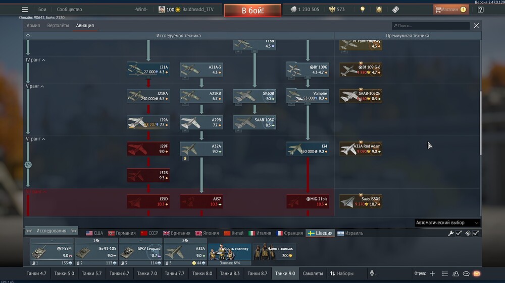Switch to the Армия tab
Image resolution: width=505 pixels, height=283 pixels.
coord(33,25)
